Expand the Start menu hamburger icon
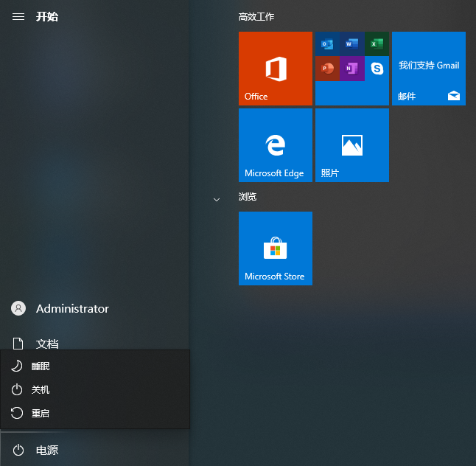This screenshot has height=466, width=476. [18, 16]
